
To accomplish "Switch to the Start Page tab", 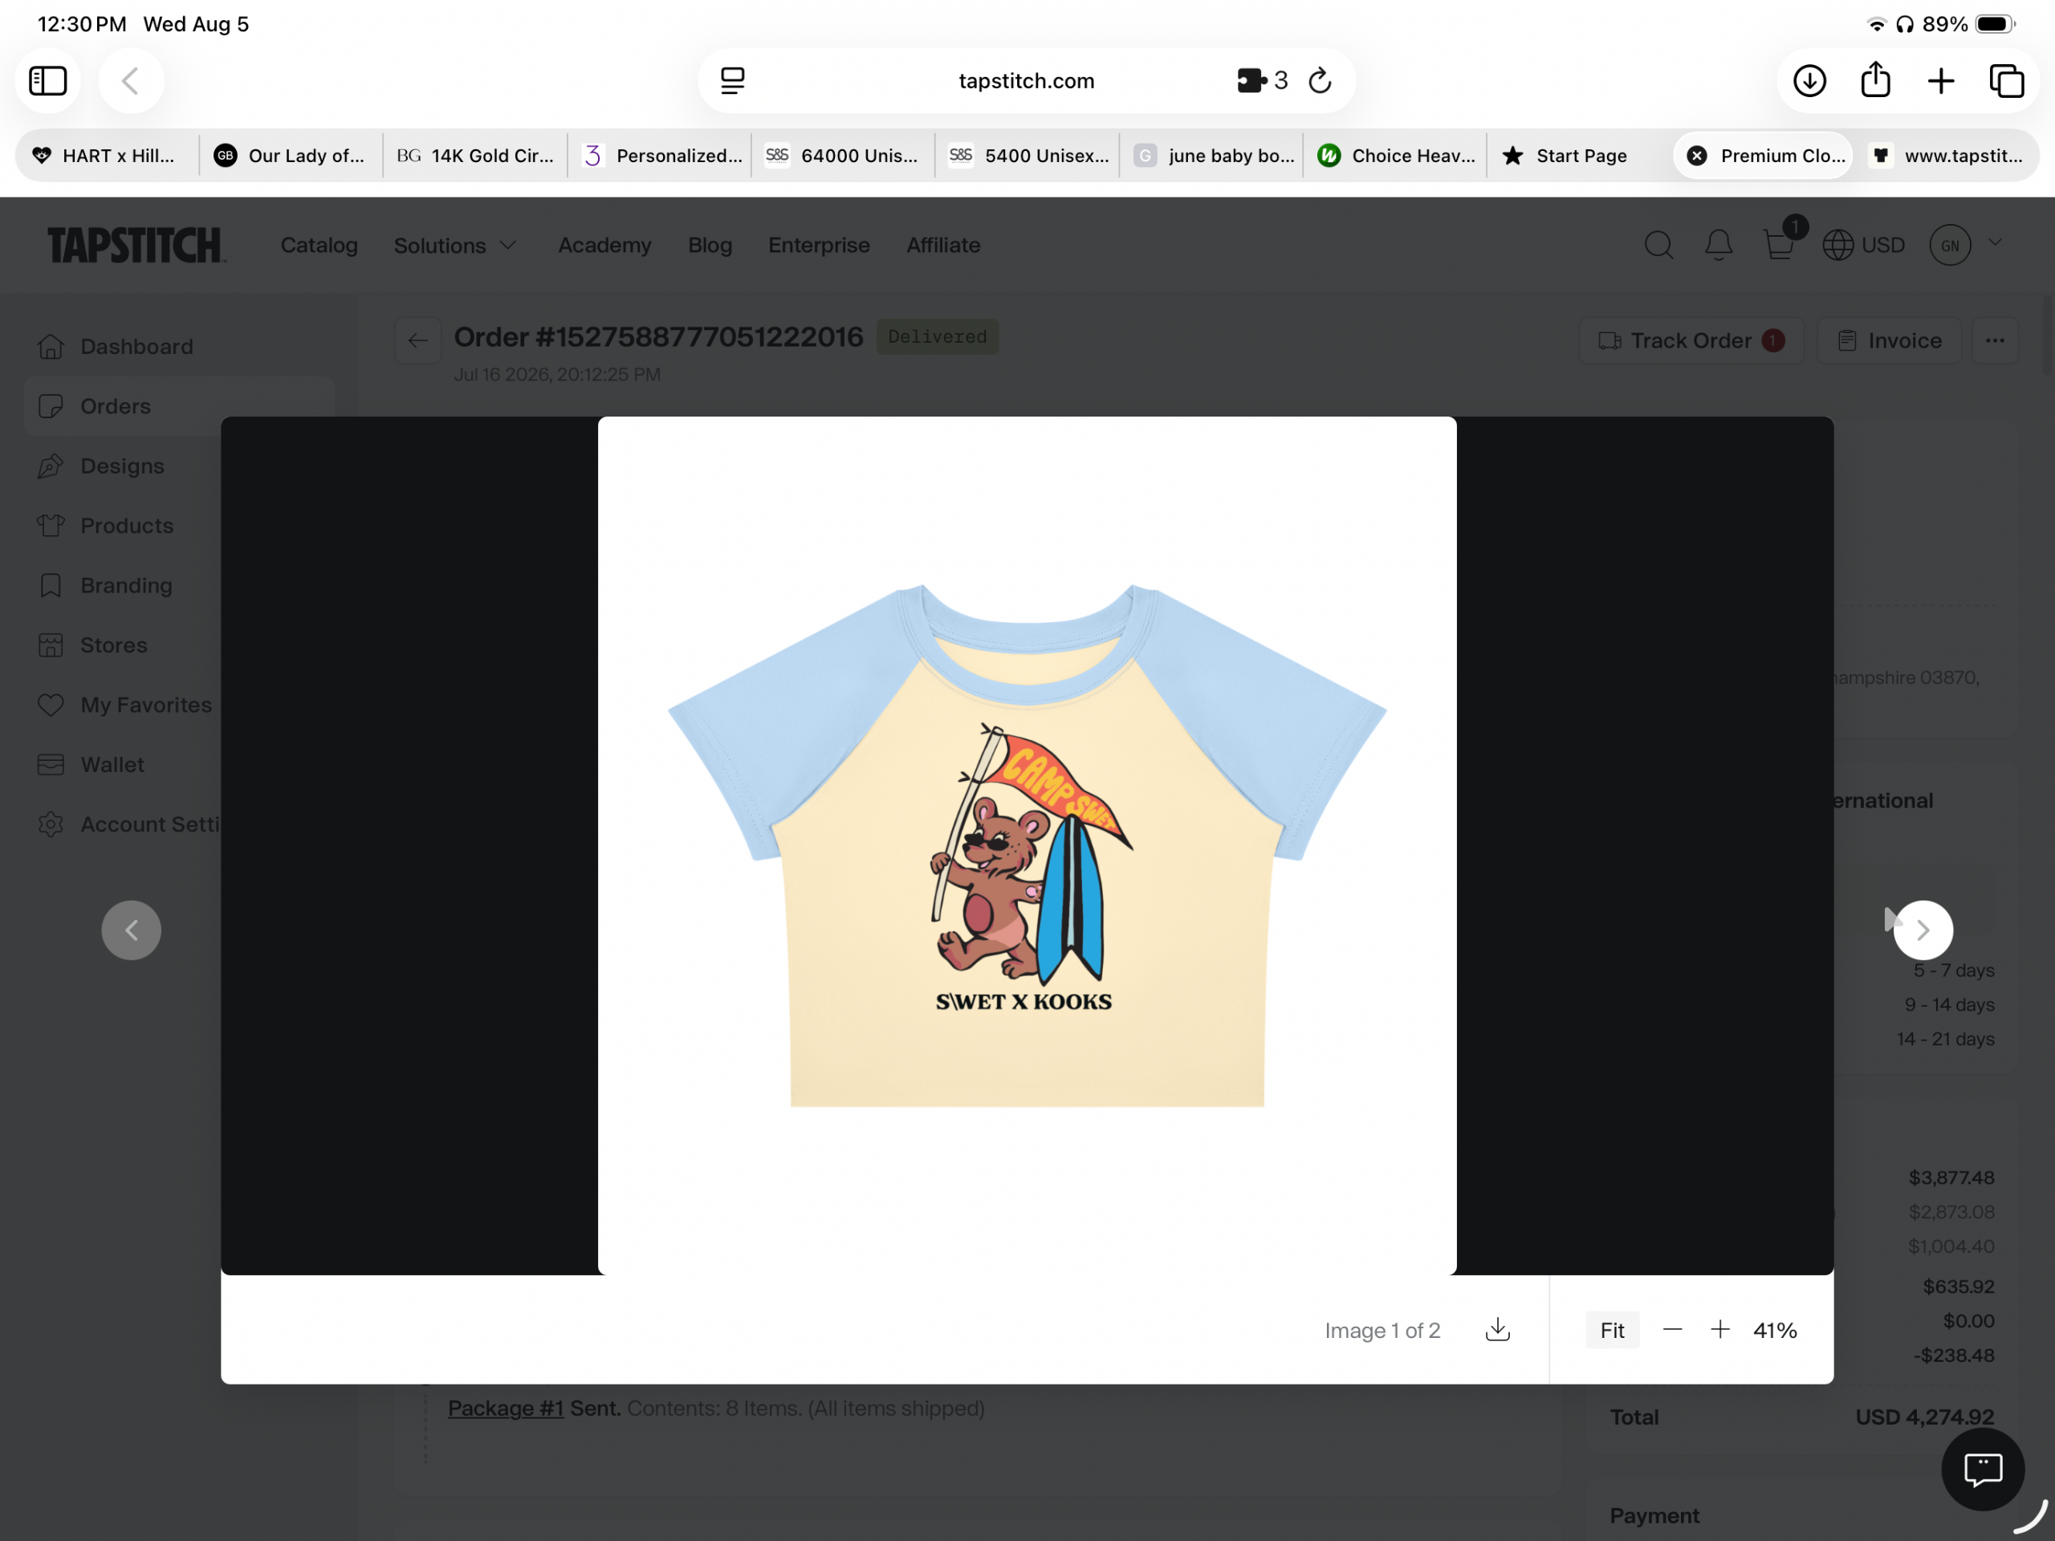I will 1579,156.
